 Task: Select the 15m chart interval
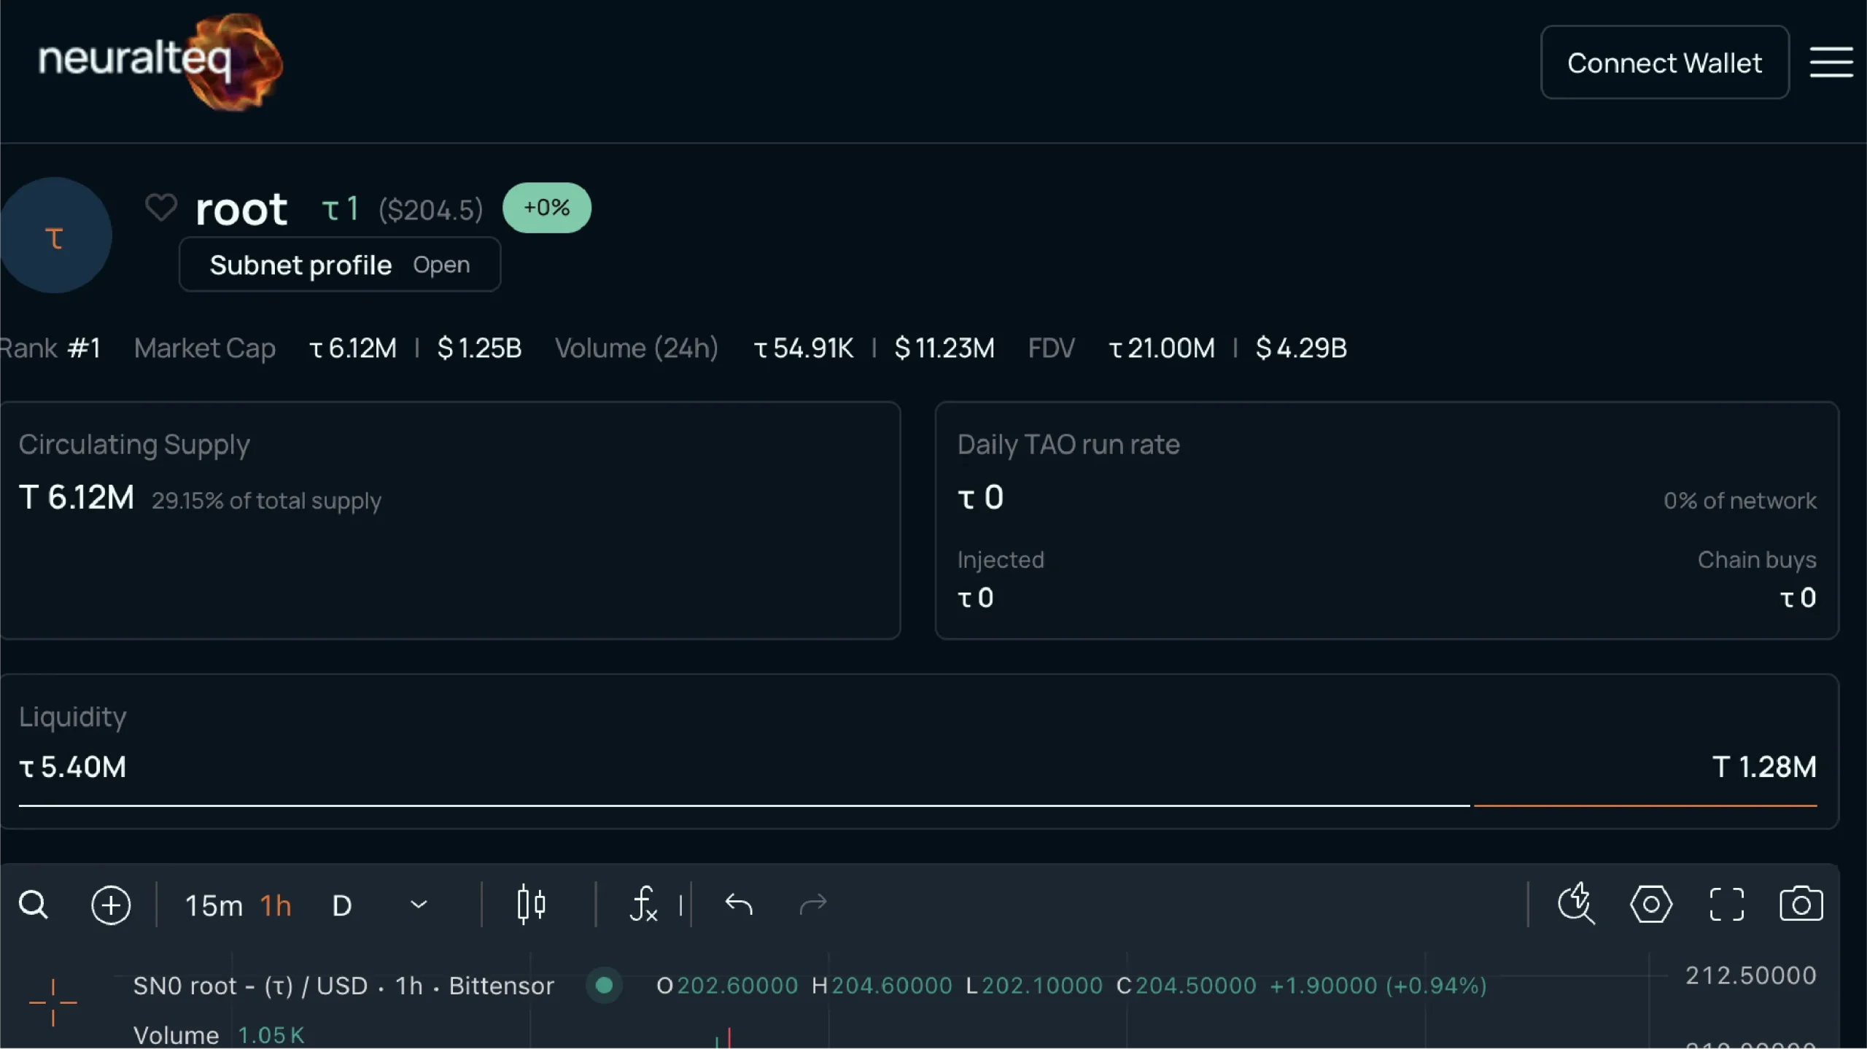(213, 905)
